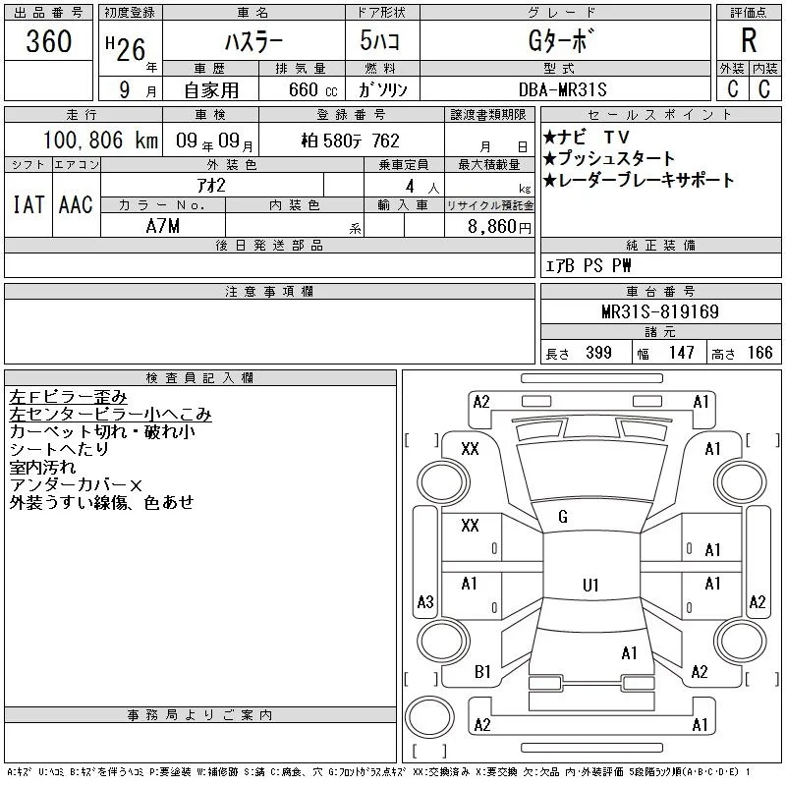Click the underlined 左Fピラー歪み note

[68, 397]
